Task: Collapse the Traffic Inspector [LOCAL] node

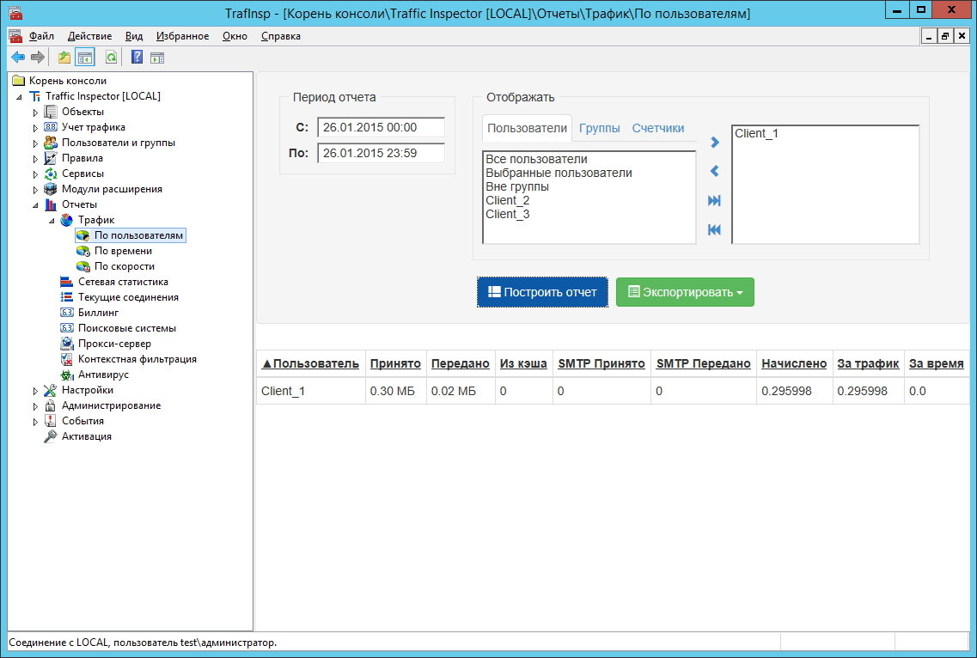Action: coord(19,96)
